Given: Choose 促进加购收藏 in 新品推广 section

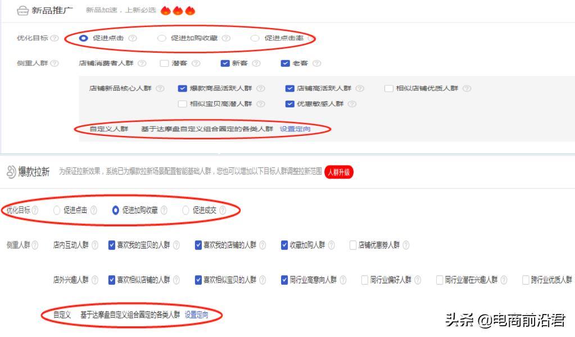Looking at the screenshot, I should click(162, 38).
